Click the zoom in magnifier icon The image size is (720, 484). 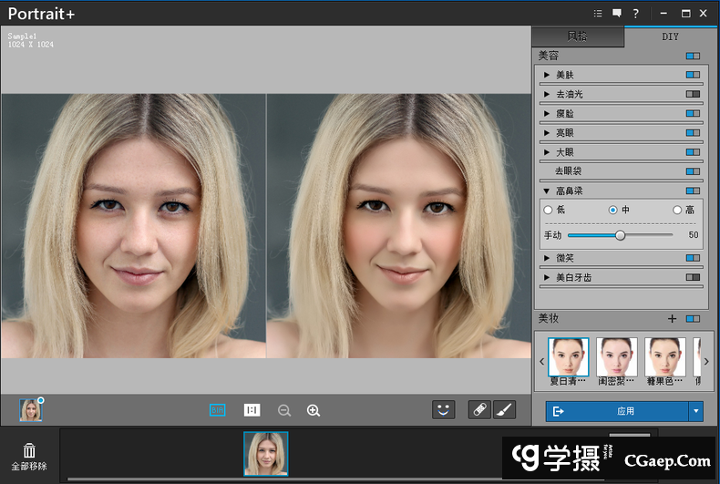tap(314, 411)
